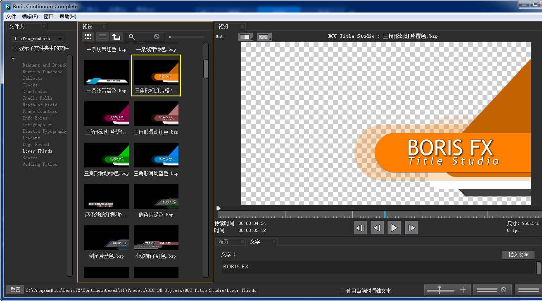The width and height of the screenshot is (542, 301).
Task: Select Wedding Titles folder
Action: [40, 164]
